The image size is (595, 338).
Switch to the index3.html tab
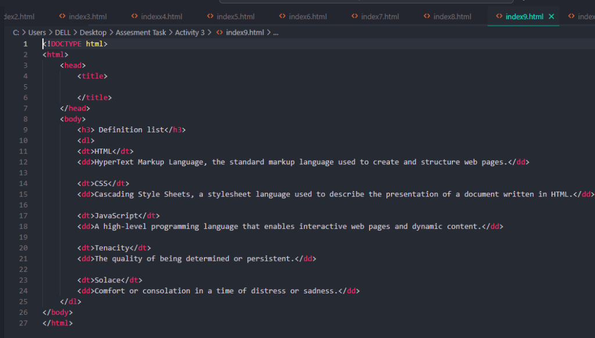point(87,17)
